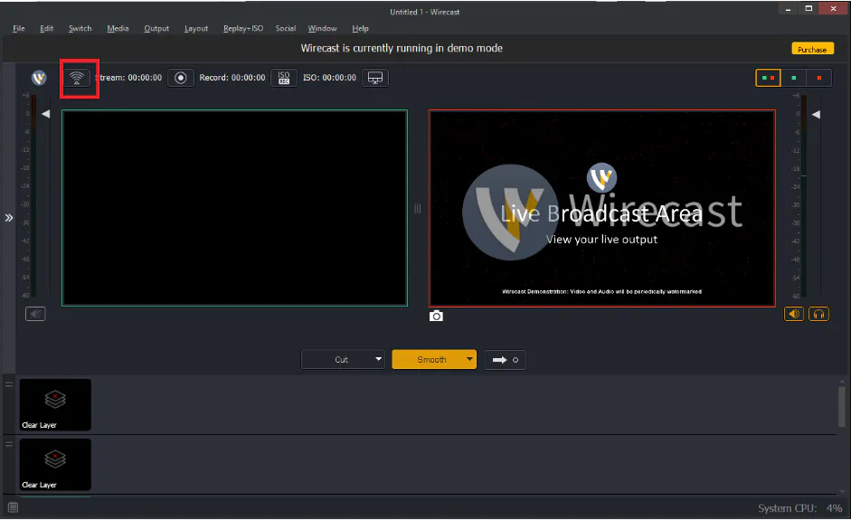Start streaming with the broadcast icon
This screenshot has width=851, height=520.
pyautogui.click(x=77, y=78)
